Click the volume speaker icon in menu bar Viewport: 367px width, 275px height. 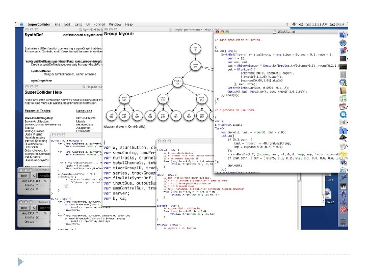(x=301, y=24)
